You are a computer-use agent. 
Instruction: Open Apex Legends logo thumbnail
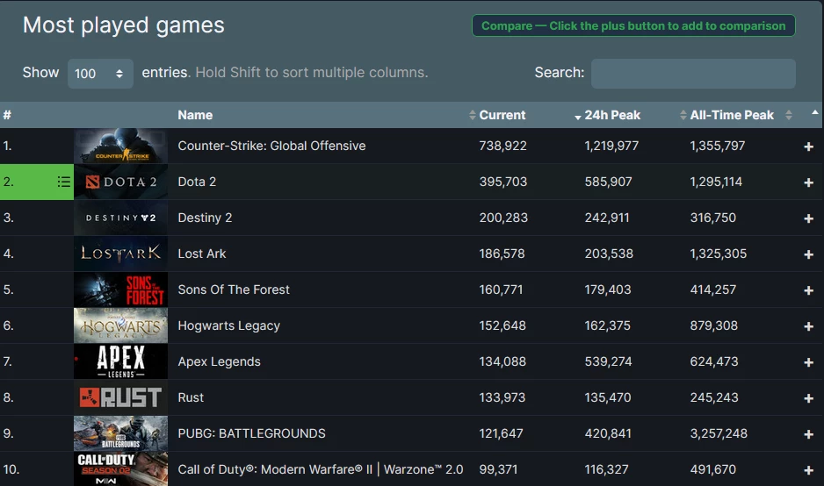pos(121,361)
